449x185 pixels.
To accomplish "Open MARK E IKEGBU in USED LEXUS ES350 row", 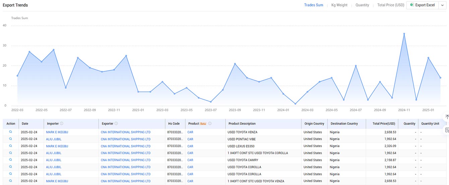I will point(57,146).
